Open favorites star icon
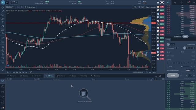 click(158, 2)
